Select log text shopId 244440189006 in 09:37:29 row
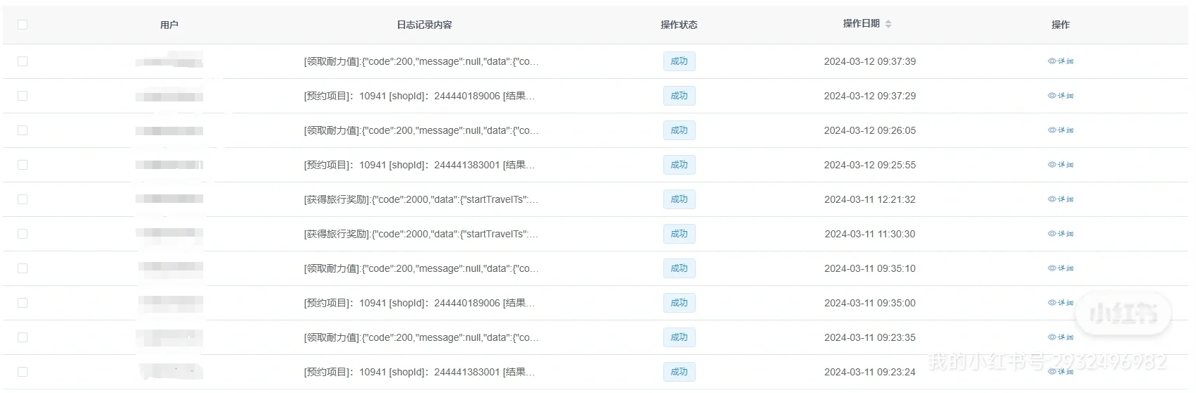This screenshot has width=1196, height=393. (445, 96)
